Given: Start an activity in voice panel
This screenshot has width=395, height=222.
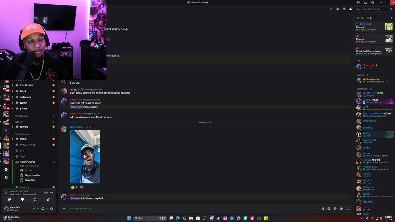Looking at the screenshot, I should click(35, 199).
